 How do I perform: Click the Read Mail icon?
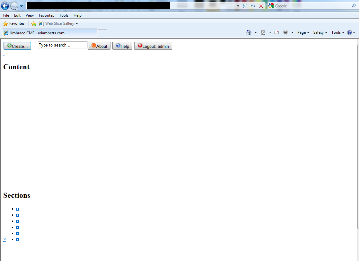pyautogui.click(x=276, y=32)
